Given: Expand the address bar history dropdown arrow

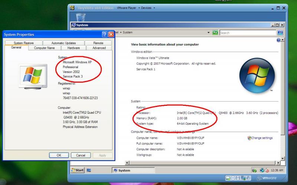Looking at the screenshot, I should 209,33.
